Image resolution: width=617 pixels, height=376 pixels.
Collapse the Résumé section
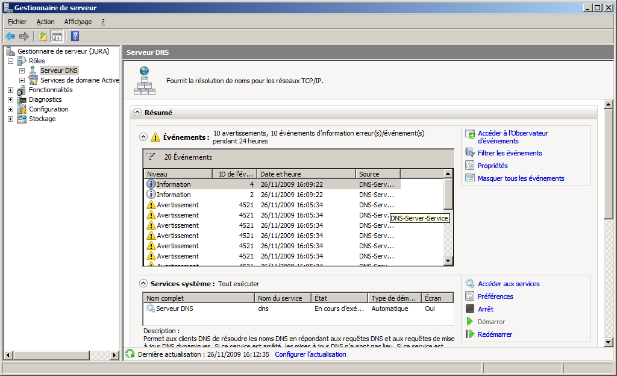(138, 113)
